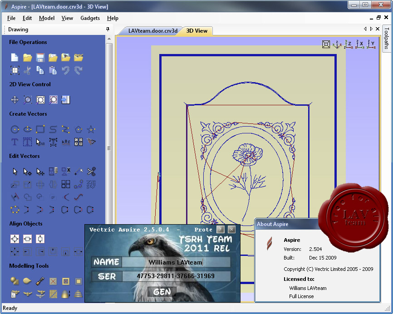Choose the arrow Selection tool in Edit Vectors
393x314 pixels.
15,172
